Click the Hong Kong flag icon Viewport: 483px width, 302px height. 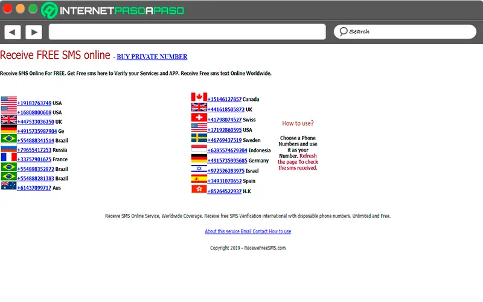[199, 189]
